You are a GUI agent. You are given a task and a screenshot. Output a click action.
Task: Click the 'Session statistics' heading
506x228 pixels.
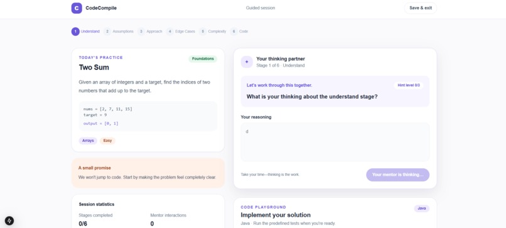[97, 204]
